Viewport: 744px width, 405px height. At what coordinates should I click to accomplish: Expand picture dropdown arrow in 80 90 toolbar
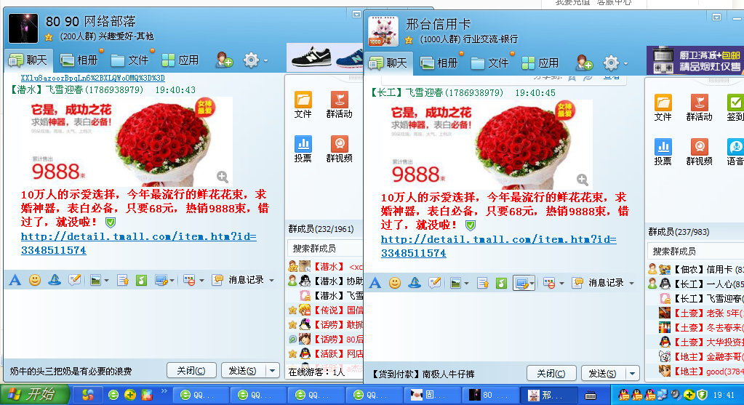pos(105,280)
